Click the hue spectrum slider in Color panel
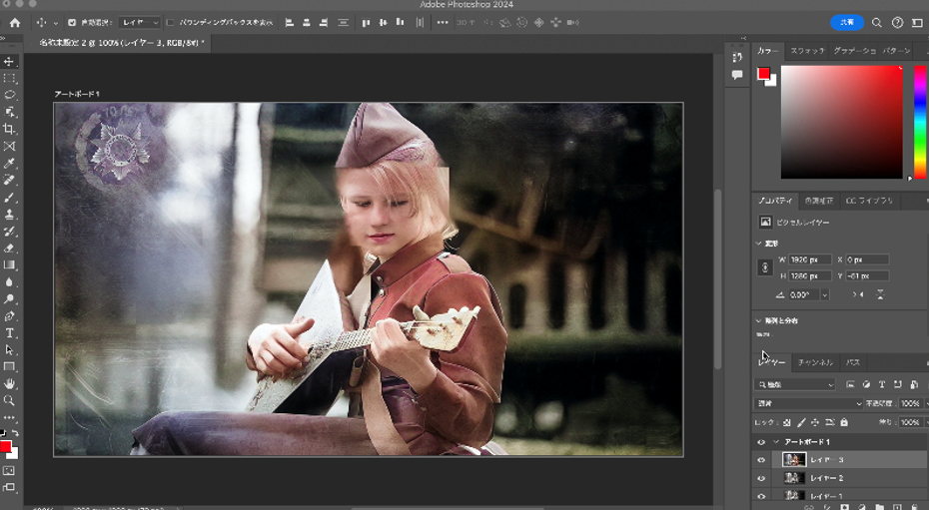Screen dimensions: 929x510 coord(919,122)
